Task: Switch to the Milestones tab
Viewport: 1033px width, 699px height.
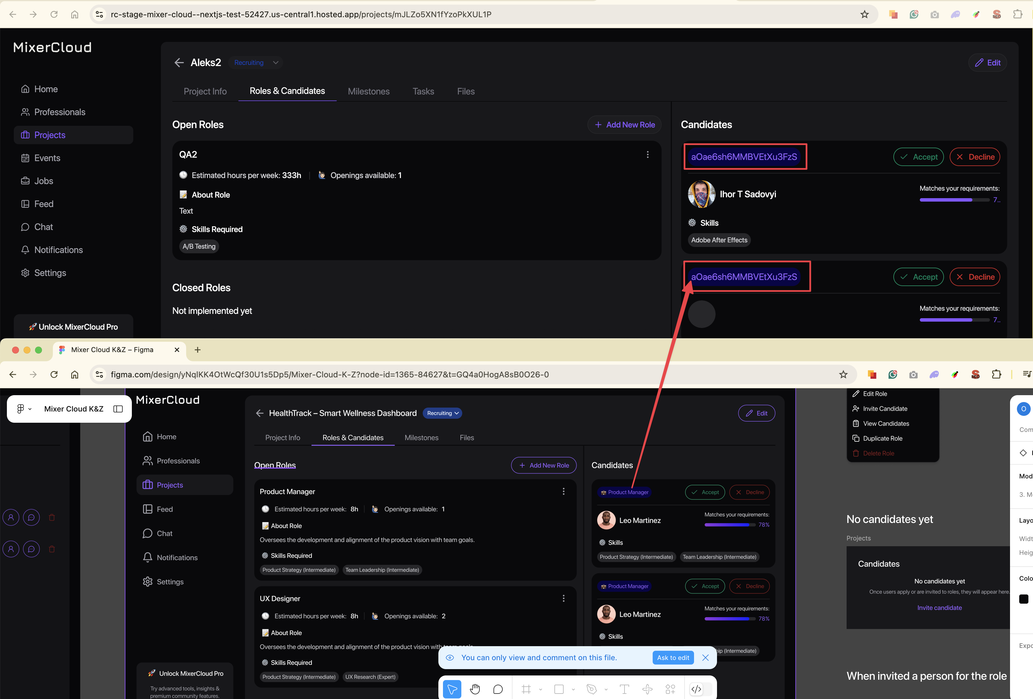Action: tap(369, 91)
